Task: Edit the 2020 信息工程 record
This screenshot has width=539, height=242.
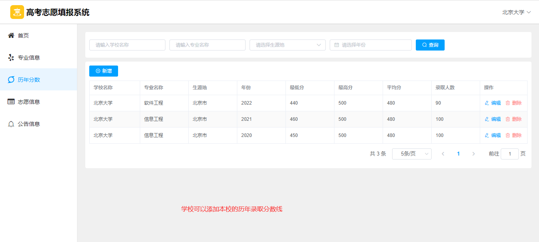Action: pyautogui.click(x=492, y=135)
